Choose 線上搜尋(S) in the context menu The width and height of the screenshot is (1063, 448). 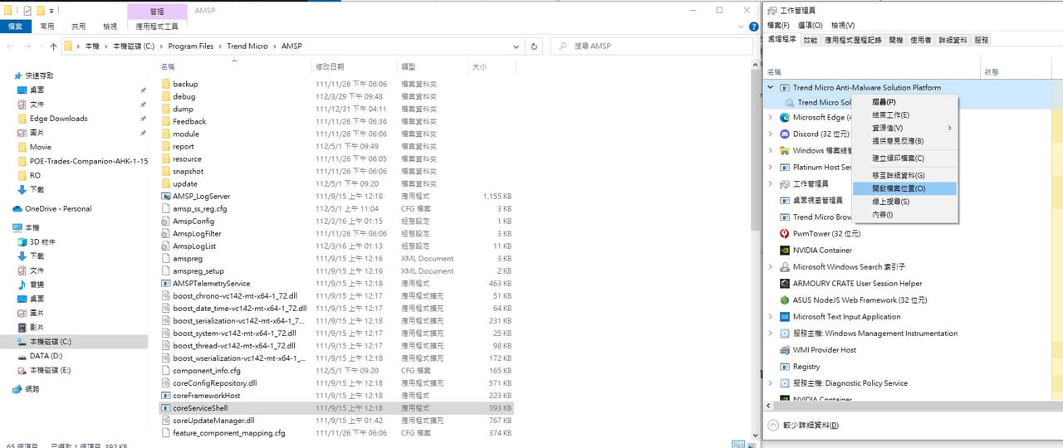[905, 202]
